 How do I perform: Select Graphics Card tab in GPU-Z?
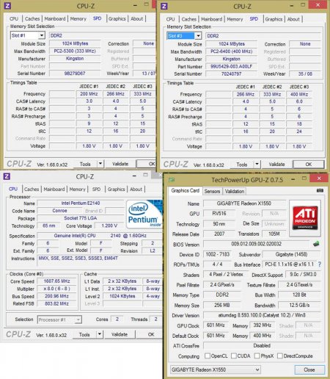[x=186, y=190]
